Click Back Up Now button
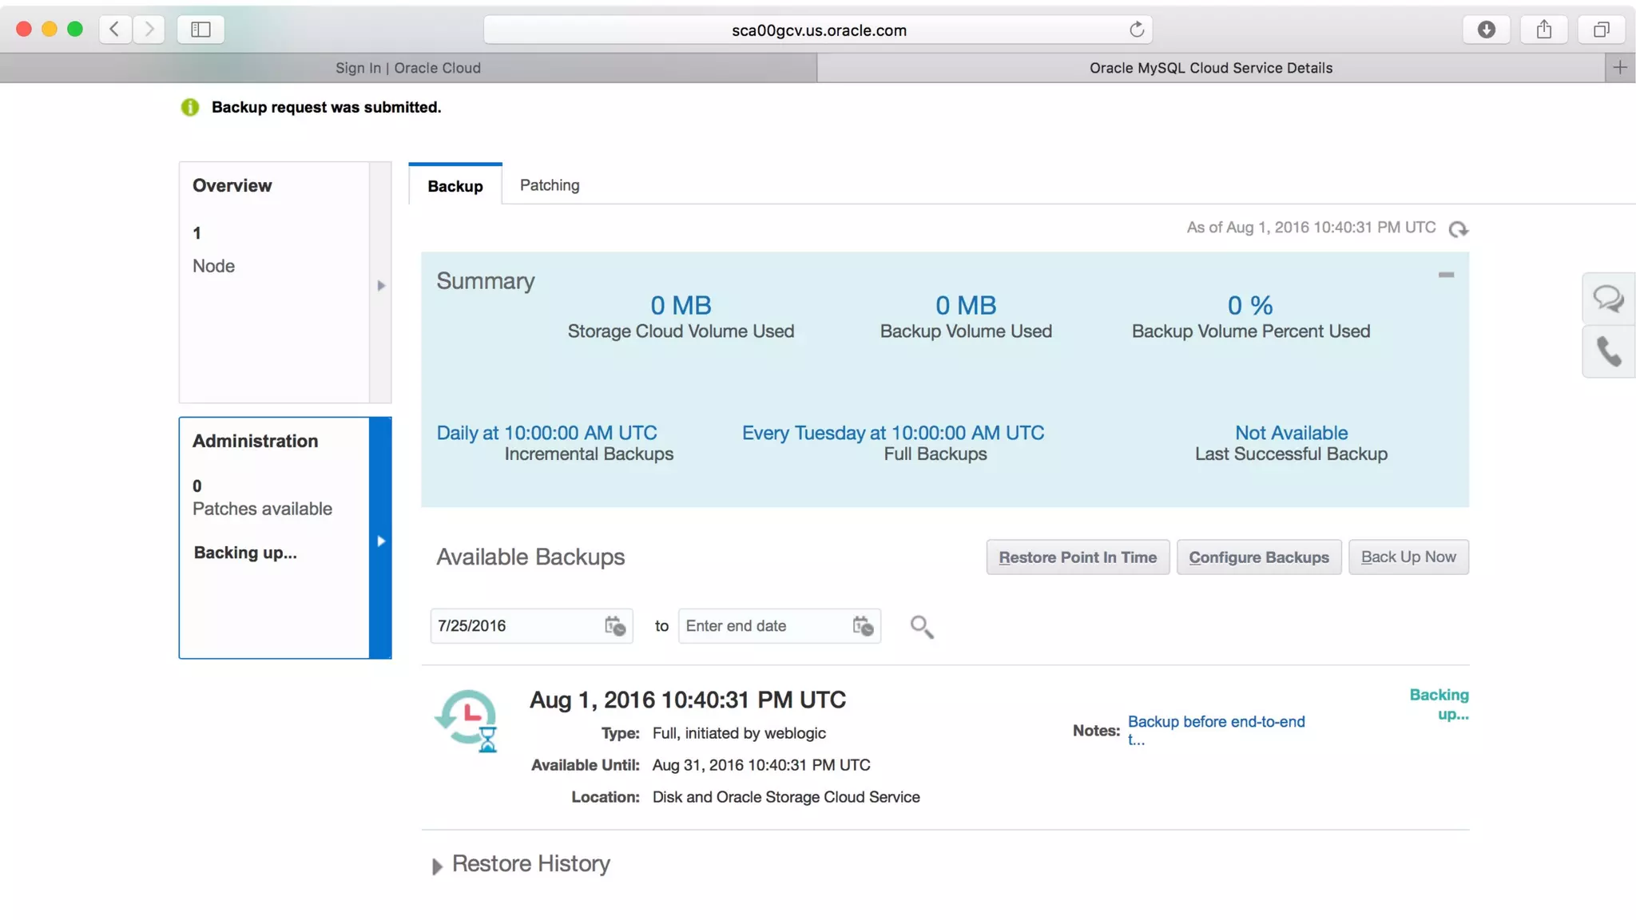Screen dimensions: 1636x920 point(1408,557)
